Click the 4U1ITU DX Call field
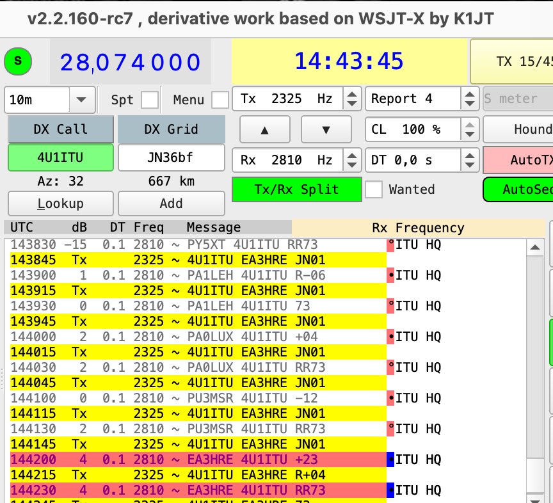The width and height of the screenshot is (553, 503). [x=60, y=157]
